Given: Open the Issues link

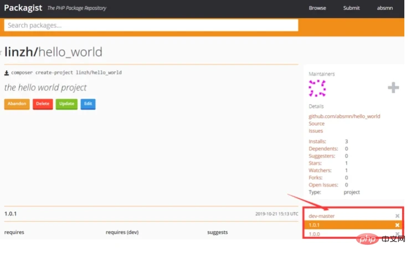Looking at the screenshot, I should [x=316, y=131].
